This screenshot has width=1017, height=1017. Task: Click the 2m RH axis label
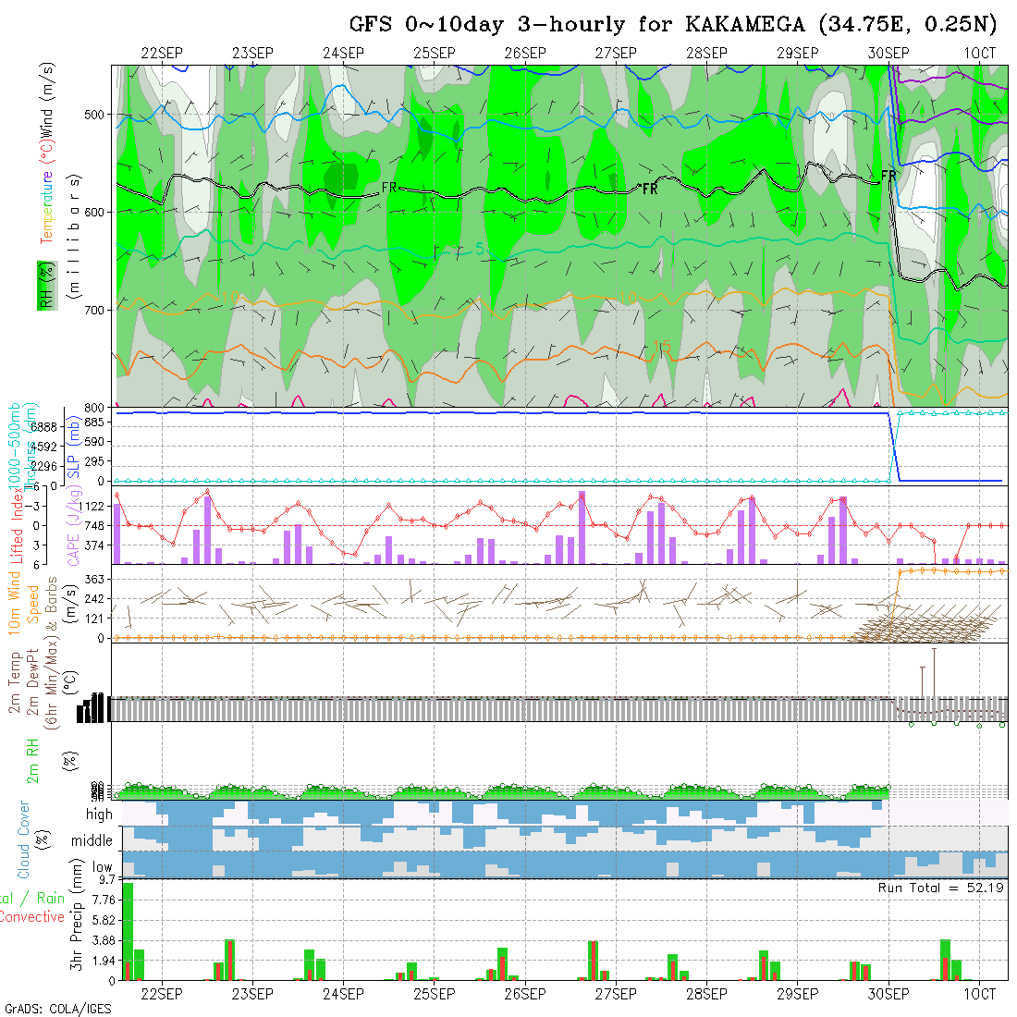point(32,760)
